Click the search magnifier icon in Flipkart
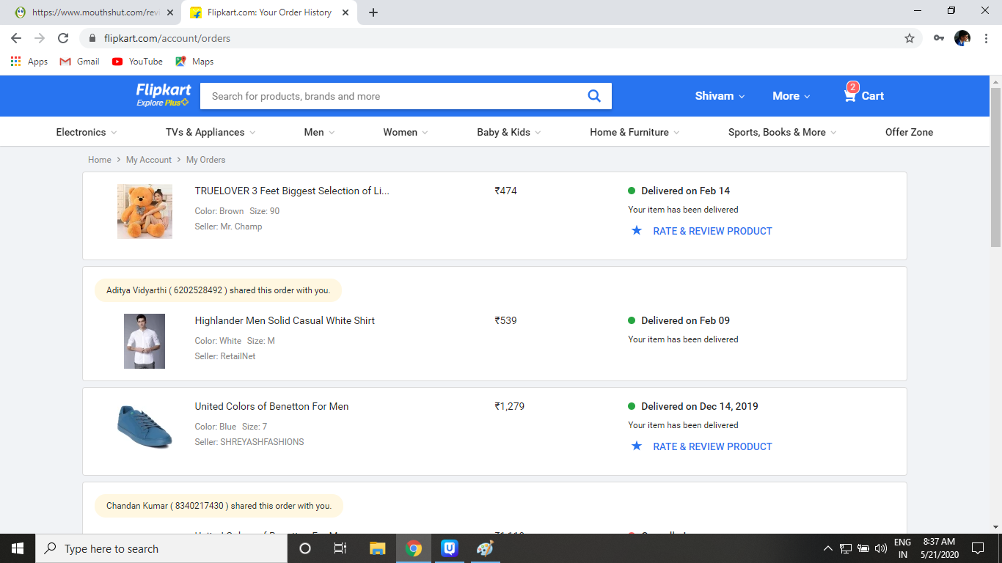Screen dimensions: 1002x563 click(x=594, y=96)
